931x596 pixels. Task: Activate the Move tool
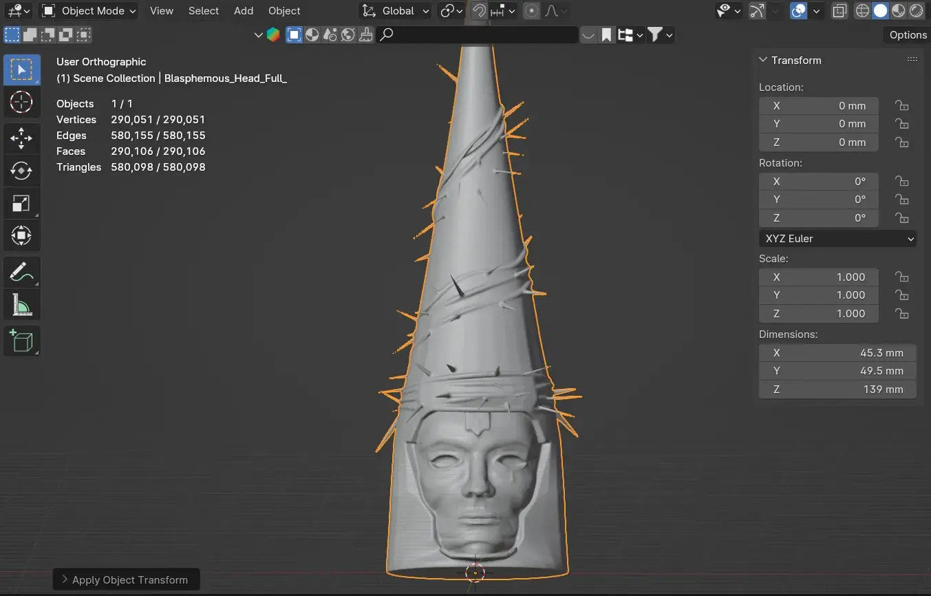pos(21,139)
